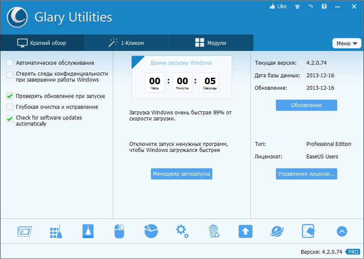Click the PRO badge in status bar
This screenshot has width=364, height=259.
[353, 252]
